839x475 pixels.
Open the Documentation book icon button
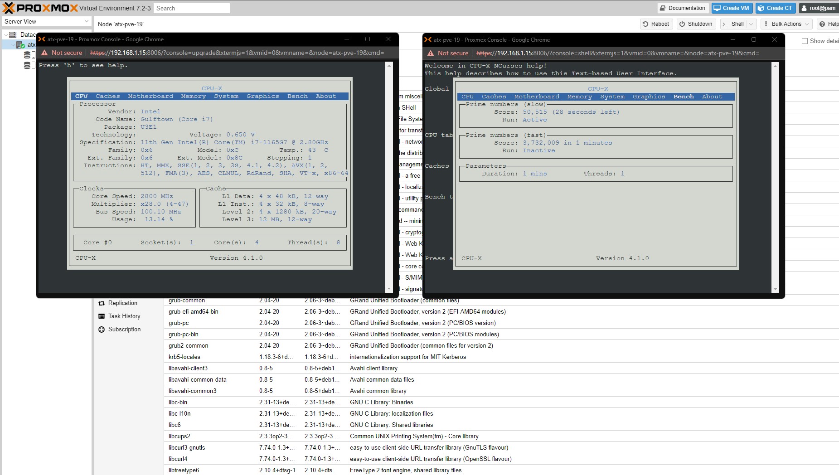(x=663, y=8)
